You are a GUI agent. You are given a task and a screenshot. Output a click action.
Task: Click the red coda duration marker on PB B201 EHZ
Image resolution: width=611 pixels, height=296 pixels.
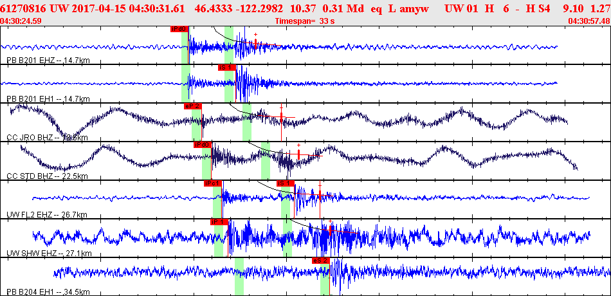pos(255,43)
